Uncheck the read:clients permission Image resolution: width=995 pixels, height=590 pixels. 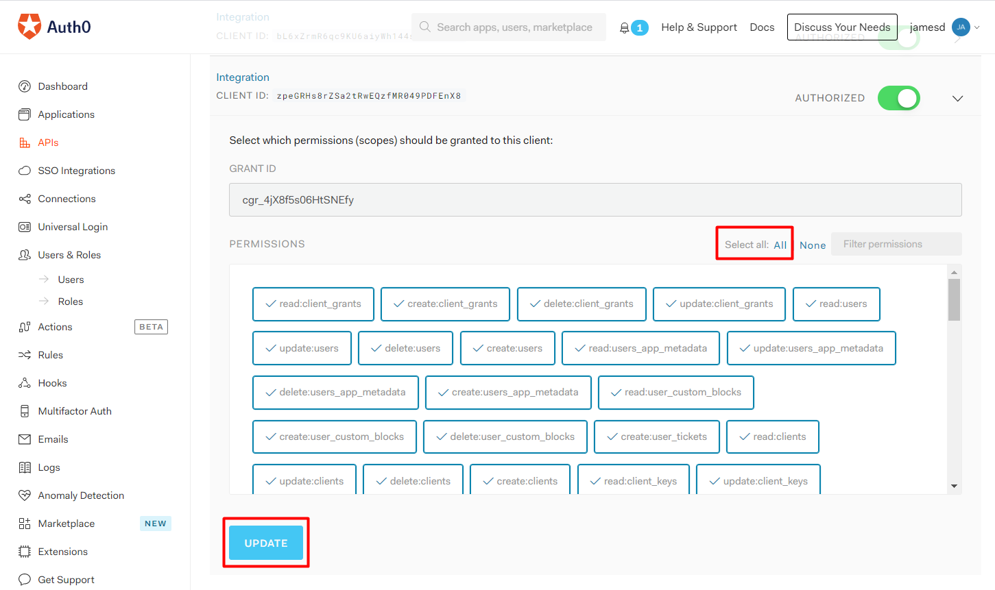[x=773, y=437]
